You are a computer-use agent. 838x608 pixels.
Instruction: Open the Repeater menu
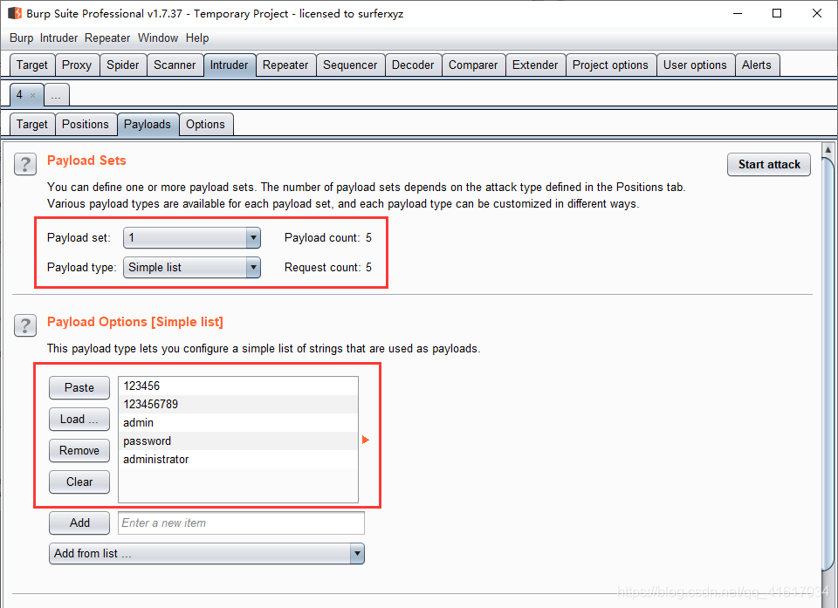tap(107, 38)
